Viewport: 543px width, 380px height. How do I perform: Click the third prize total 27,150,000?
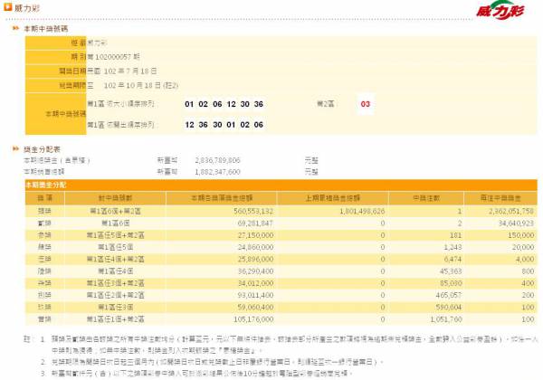pyautogui.click(x=255, y=235)
